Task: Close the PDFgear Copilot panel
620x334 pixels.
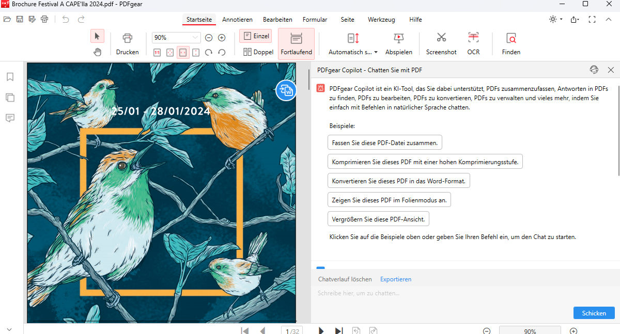Action: coord(611,70)
